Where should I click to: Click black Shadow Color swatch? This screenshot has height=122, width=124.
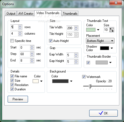104,48
